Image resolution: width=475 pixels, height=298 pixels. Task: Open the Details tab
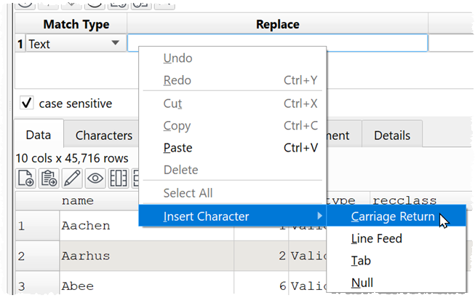point(392,136)
